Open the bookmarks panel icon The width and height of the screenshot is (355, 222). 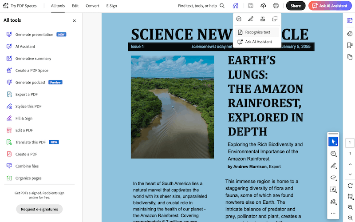coord(350,45)
